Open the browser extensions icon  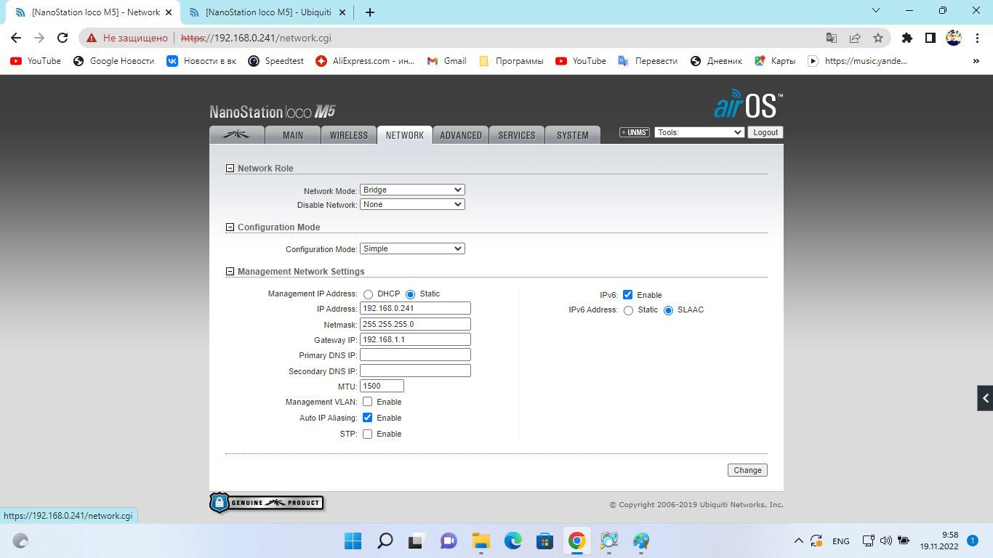[906, 38]
